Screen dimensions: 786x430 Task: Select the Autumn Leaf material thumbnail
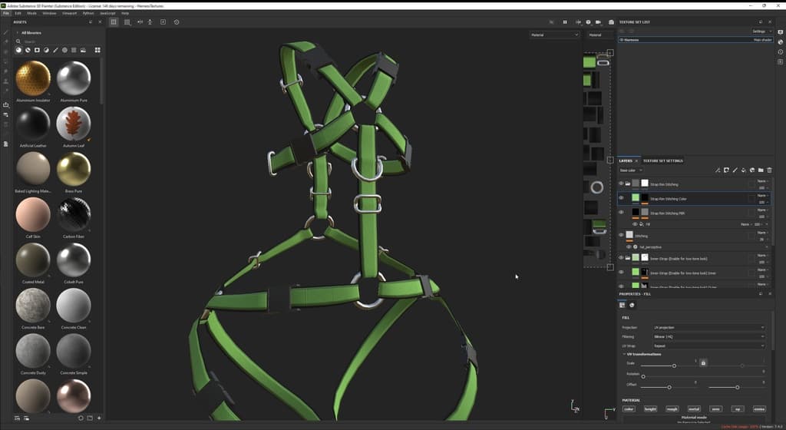(x=74, y=123)
